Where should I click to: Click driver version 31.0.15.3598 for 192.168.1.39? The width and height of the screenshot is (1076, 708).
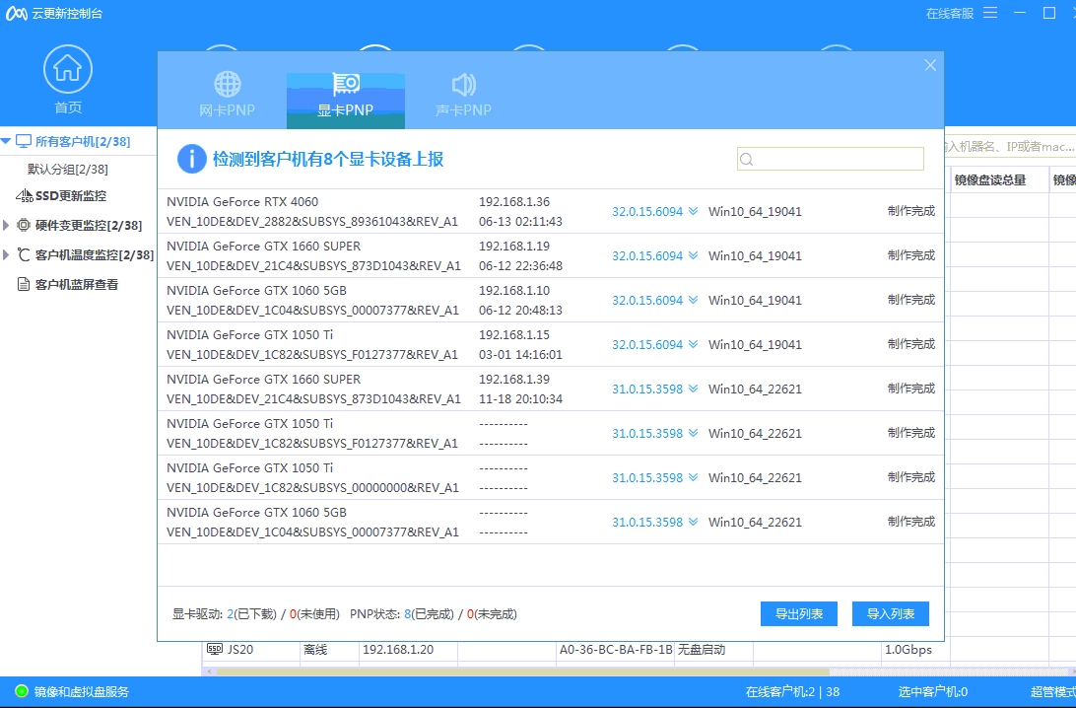click(x=647, y=389)
